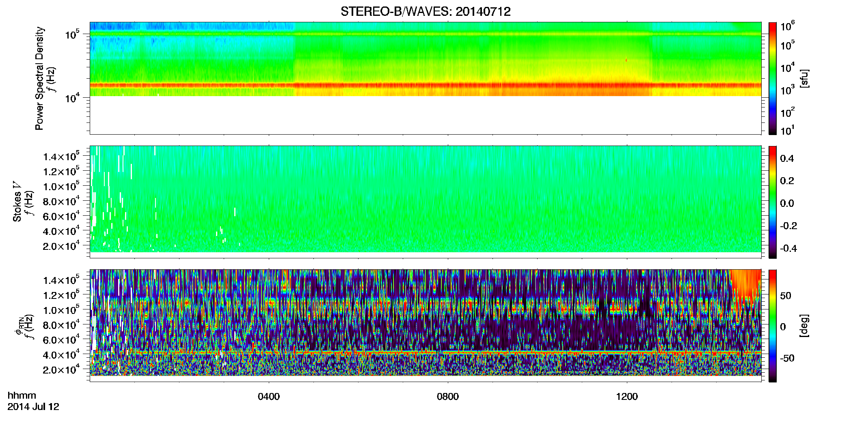Click the hhmm time format label
Viewport: 851px width, 438px height.
[x=22, y=396]
